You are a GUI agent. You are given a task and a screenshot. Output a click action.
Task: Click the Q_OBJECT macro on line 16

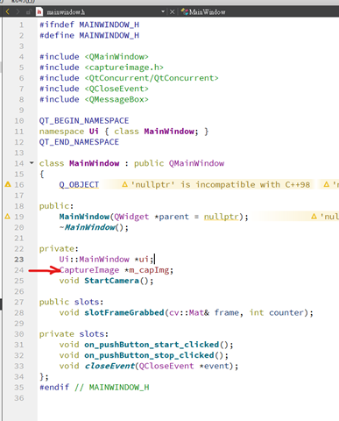tap(79, 184)
